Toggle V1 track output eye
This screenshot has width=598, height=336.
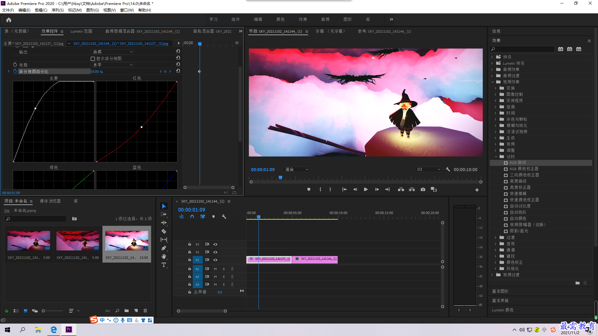pos(215,260)
